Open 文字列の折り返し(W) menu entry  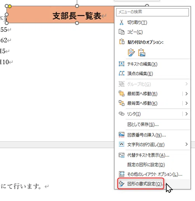[x=146, y=144]
